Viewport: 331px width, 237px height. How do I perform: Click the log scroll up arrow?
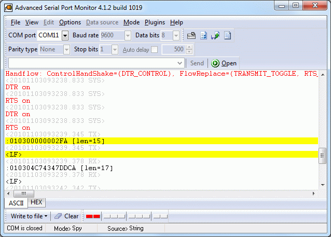[323, 75]
